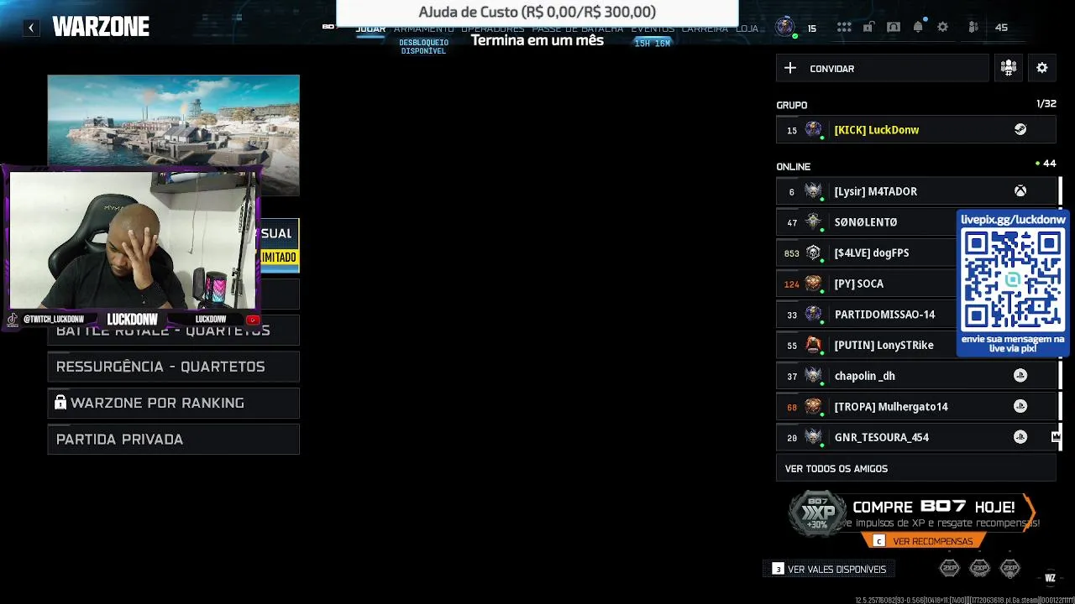
Task: Open the ARMAMENTO tab
Action: [x=424, y=29]
